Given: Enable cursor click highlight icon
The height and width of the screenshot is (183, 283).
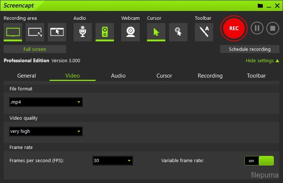Looking at the screenshot, I should click(178, 32).
